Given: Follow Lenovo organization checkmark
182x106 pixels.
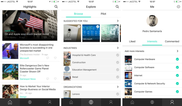Looking at the screenshot, I should coord(118,94).
